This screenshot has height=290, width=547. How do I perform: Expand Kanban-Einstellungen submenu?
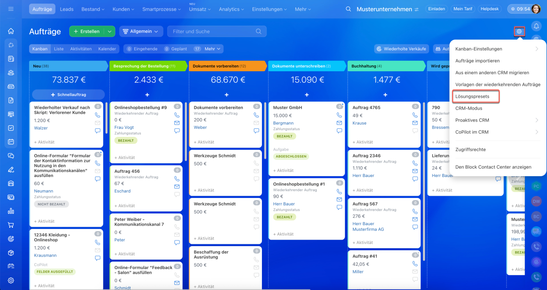[498, 49]
